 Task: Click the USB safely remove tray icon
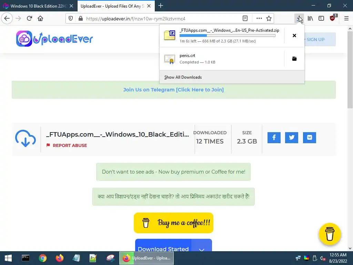(315, 258)
